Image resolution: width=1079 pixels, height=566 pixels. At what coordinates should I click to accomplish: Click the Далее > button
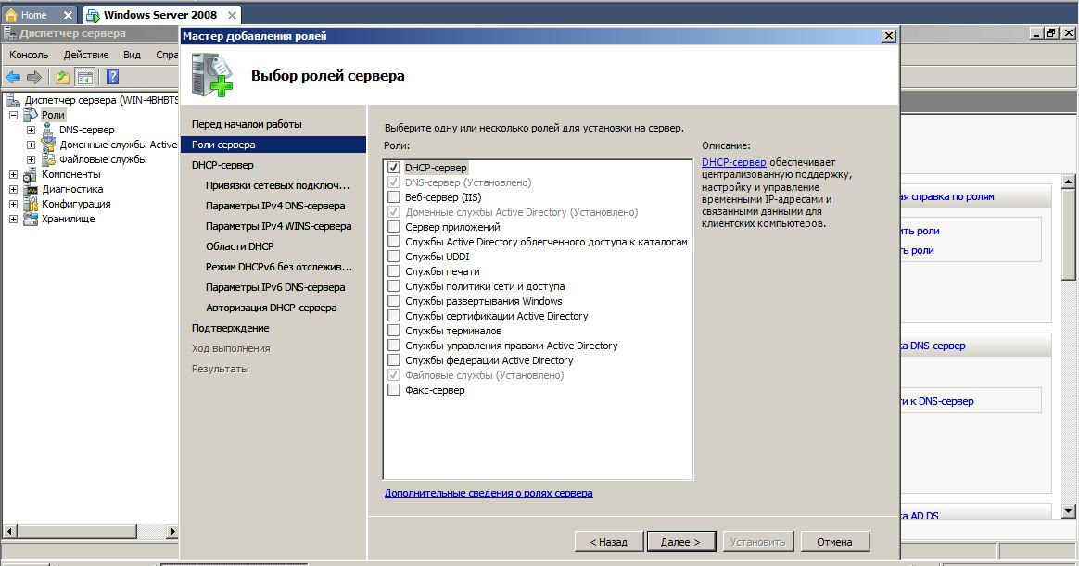pyautogui.click(x=680, y=541)
